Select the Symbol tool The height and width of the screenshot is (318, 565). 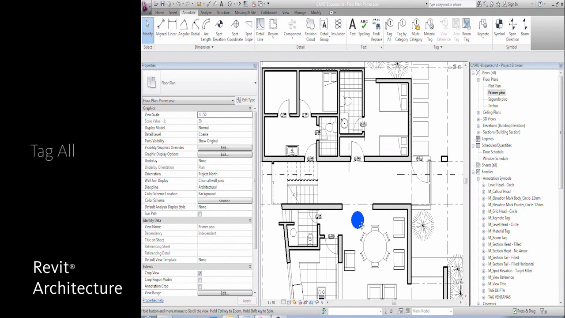click(499, 29)
